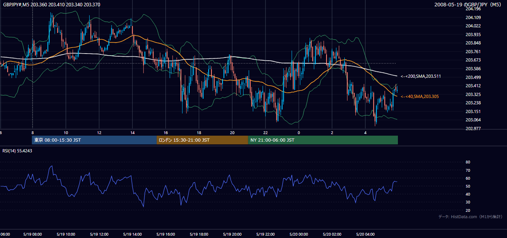Click RSI scale value 50
This screenshot has width=507, height=238.
468,186
